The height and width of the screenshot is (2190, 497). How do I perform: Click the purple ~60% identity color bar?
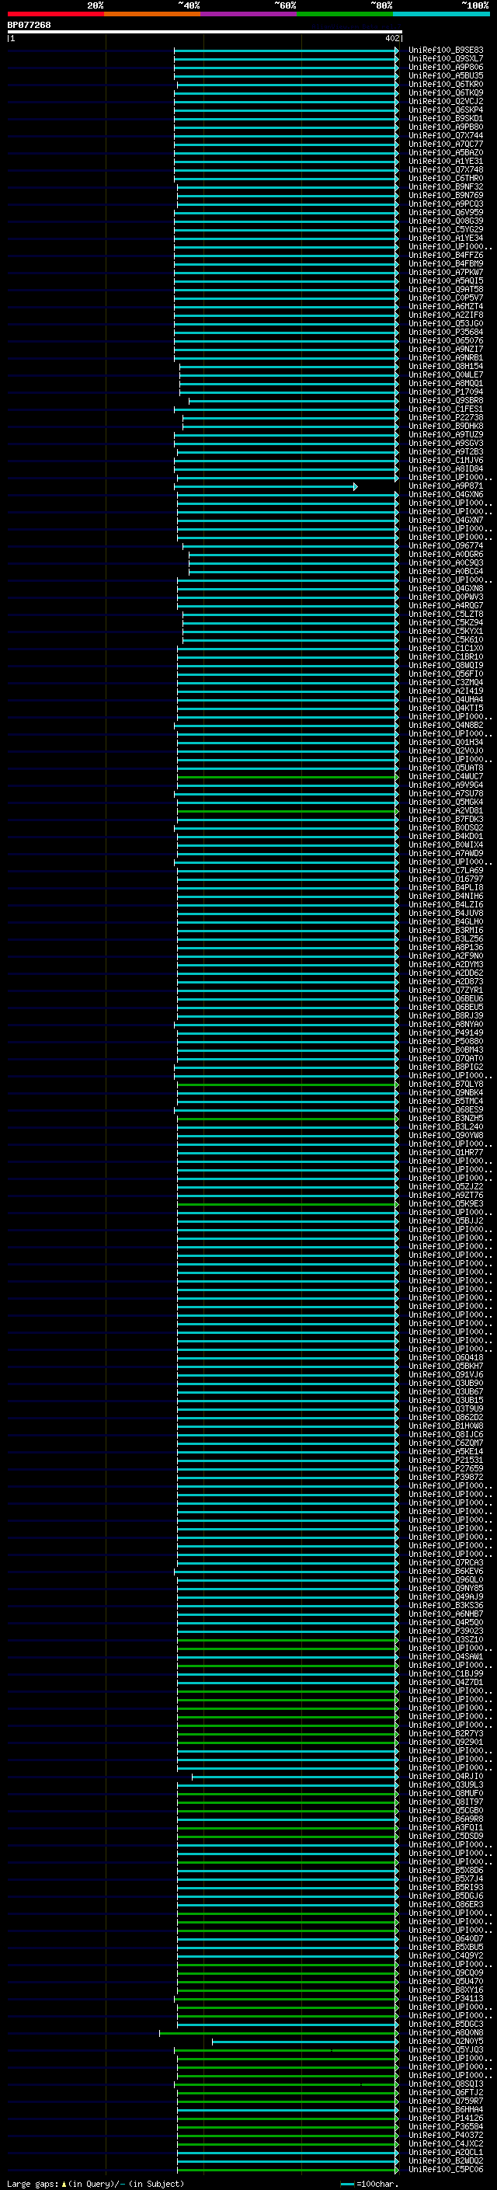(x=249, y=14)
